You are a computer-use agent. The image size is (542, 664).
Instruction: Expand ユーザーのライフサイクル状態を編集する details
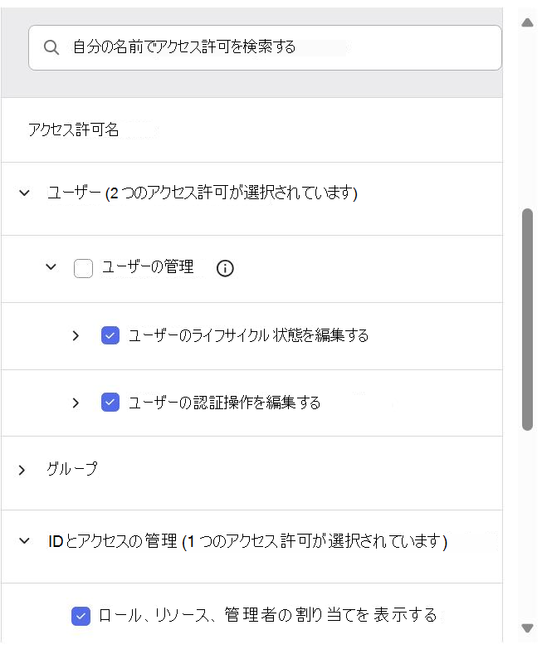[x=76, y=335]
